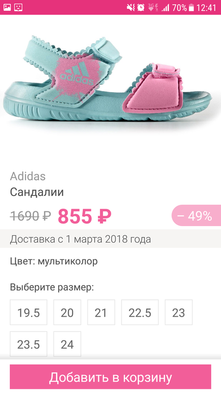Pick size 23.5 box
Screen dimensions: 221x394
tap(29, 344)
